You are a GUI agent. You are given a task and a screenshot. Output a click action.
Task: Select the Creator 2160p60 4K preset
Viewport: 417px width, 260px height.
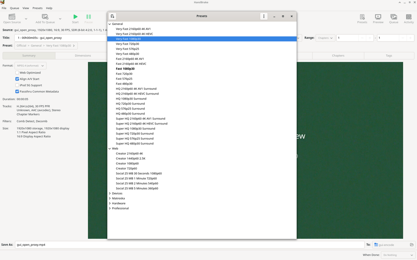(129, 154)
